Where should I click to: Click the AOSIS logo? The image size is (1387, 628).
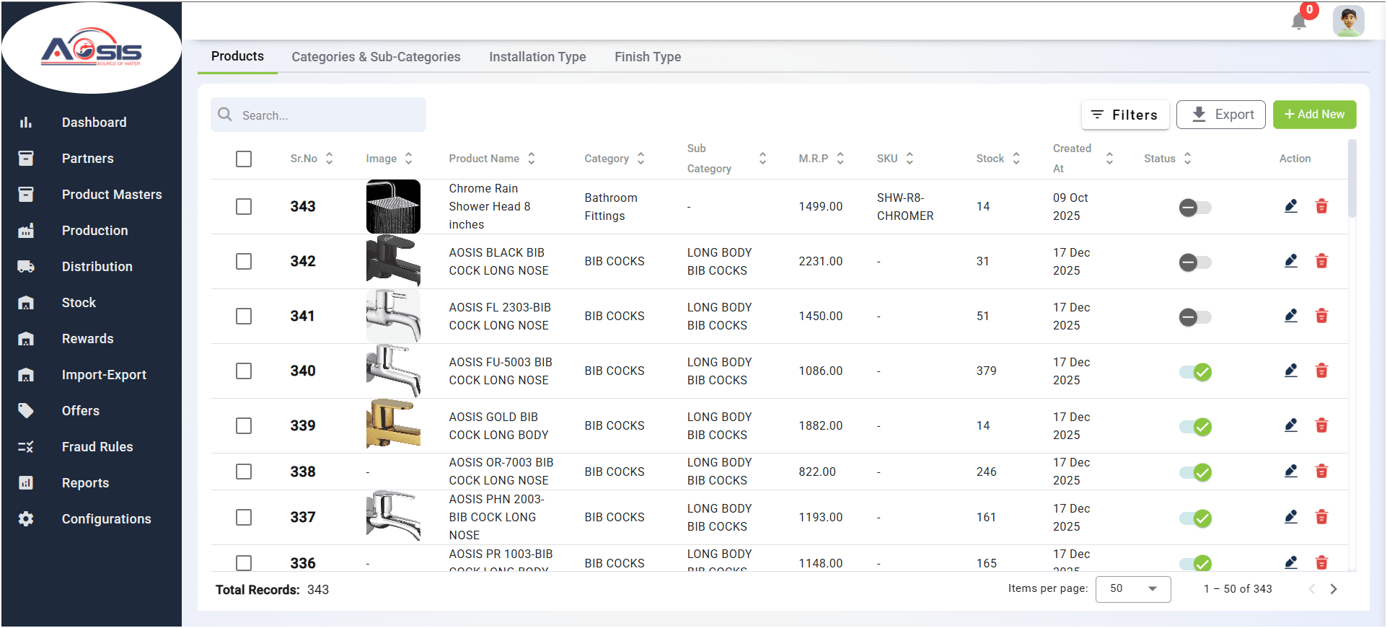(92, 48)
